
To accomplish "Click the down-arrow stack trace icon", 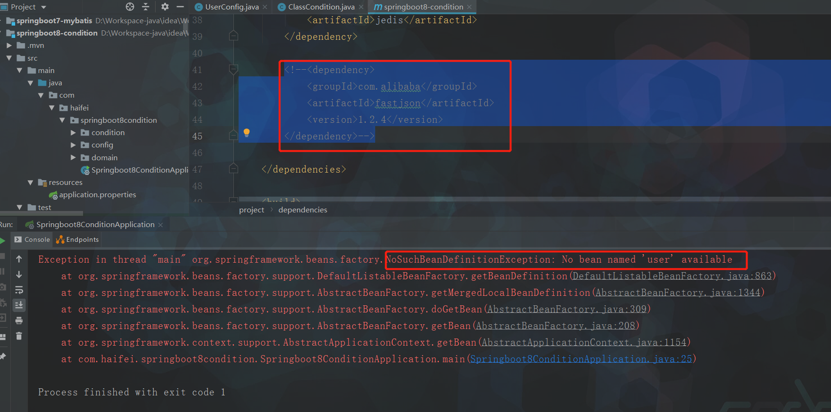I will point(19,275).
